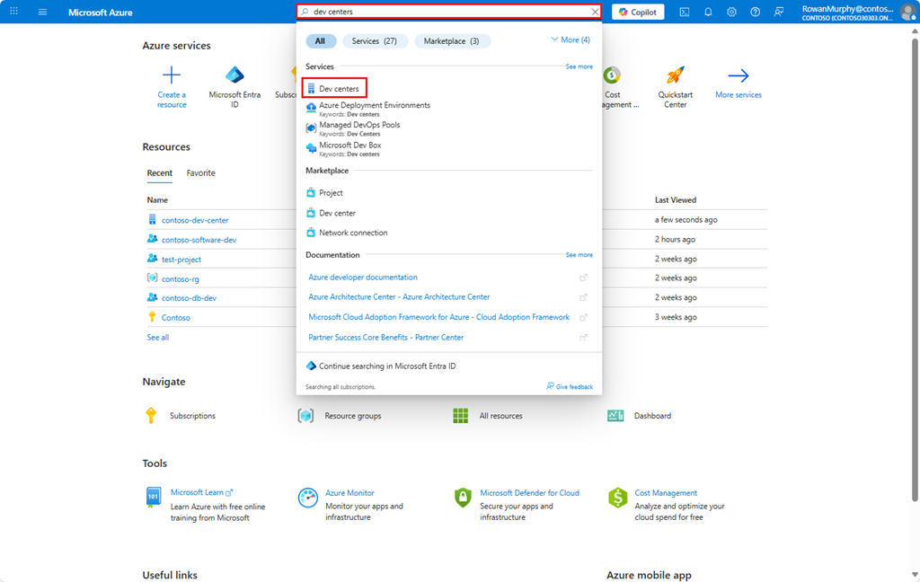
Task: Filter results by Marketplace (3)
Action: tap(452, 41)
